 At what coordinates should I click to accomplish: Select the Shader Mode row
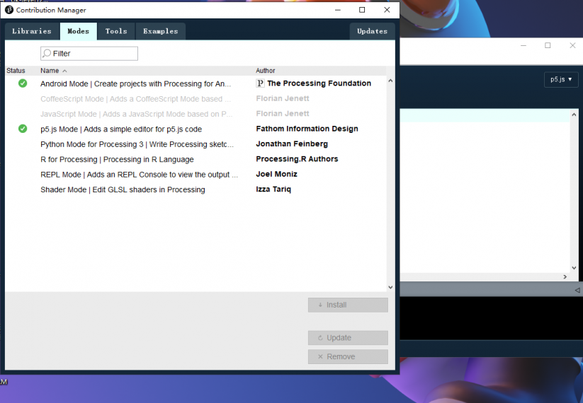[196, 189]
